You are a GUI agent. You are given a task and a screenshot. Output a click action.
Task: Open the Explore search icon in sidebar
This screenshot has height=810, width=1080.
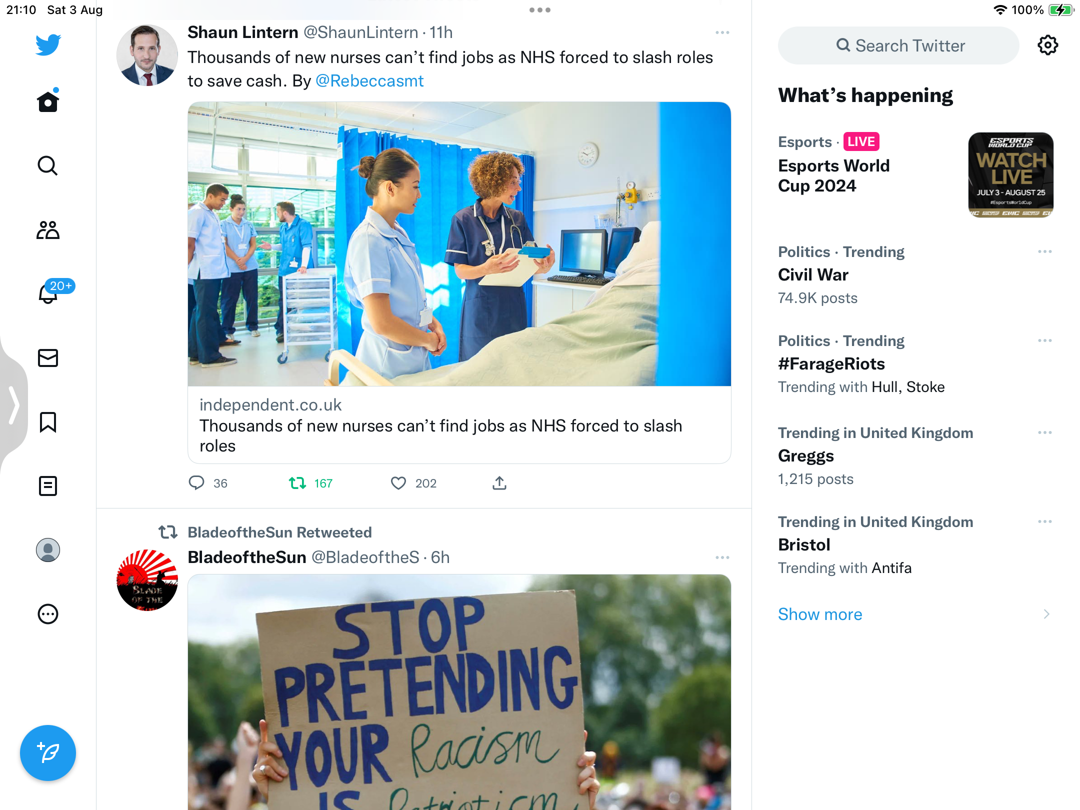coord(48,165)
